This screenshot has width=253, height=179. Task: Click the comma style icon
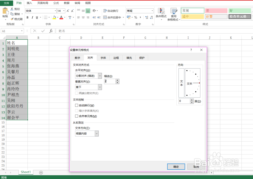click(x=140, y=17)
